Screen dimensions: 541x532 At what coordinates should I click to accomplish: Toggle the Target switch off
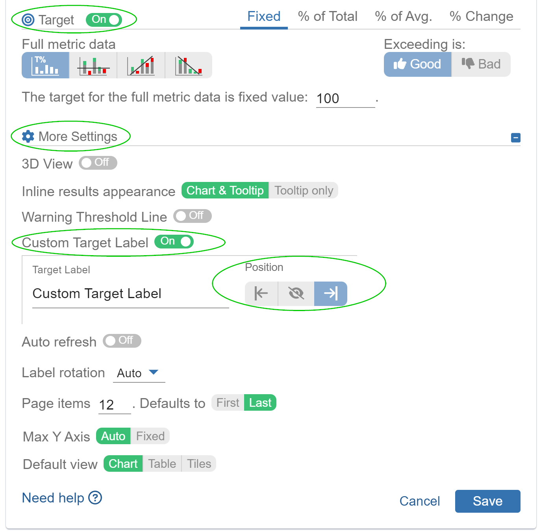(x=104, y=19)
